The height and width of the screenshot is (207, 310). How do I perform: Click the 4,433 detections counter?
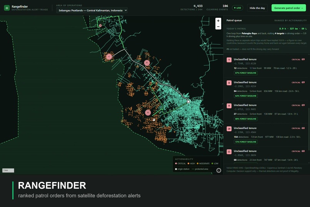click(192, 8)
